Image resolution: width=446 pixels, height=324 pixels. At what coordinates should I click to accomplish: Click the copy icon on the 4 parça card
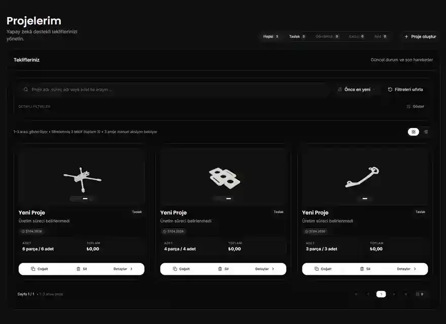pos(175,269)
